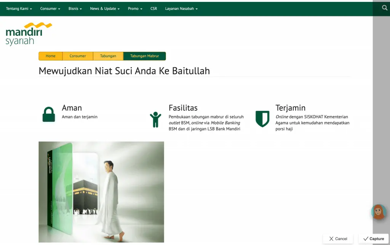Click the Tabungan Mabrur product card image

click(101, 192)
